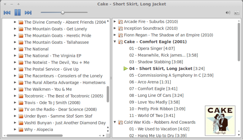Click The Rural Alberta Advantage folder icon

21,83
